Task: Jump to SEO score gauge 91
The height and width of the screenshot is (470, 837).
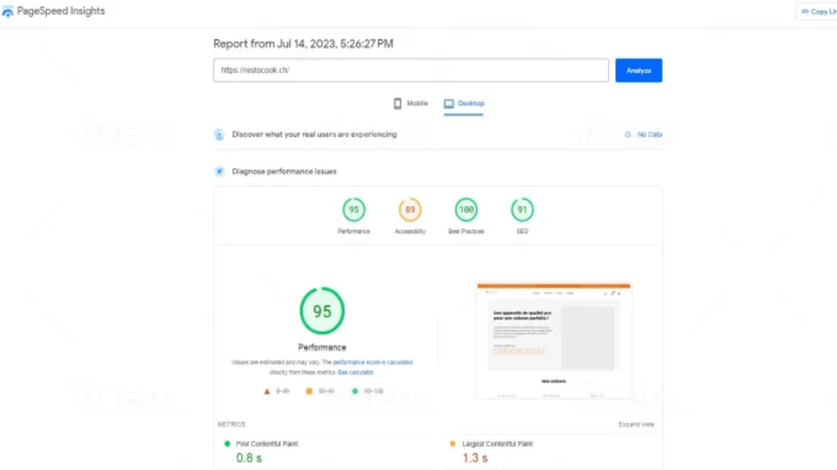Action: [522, 210]
